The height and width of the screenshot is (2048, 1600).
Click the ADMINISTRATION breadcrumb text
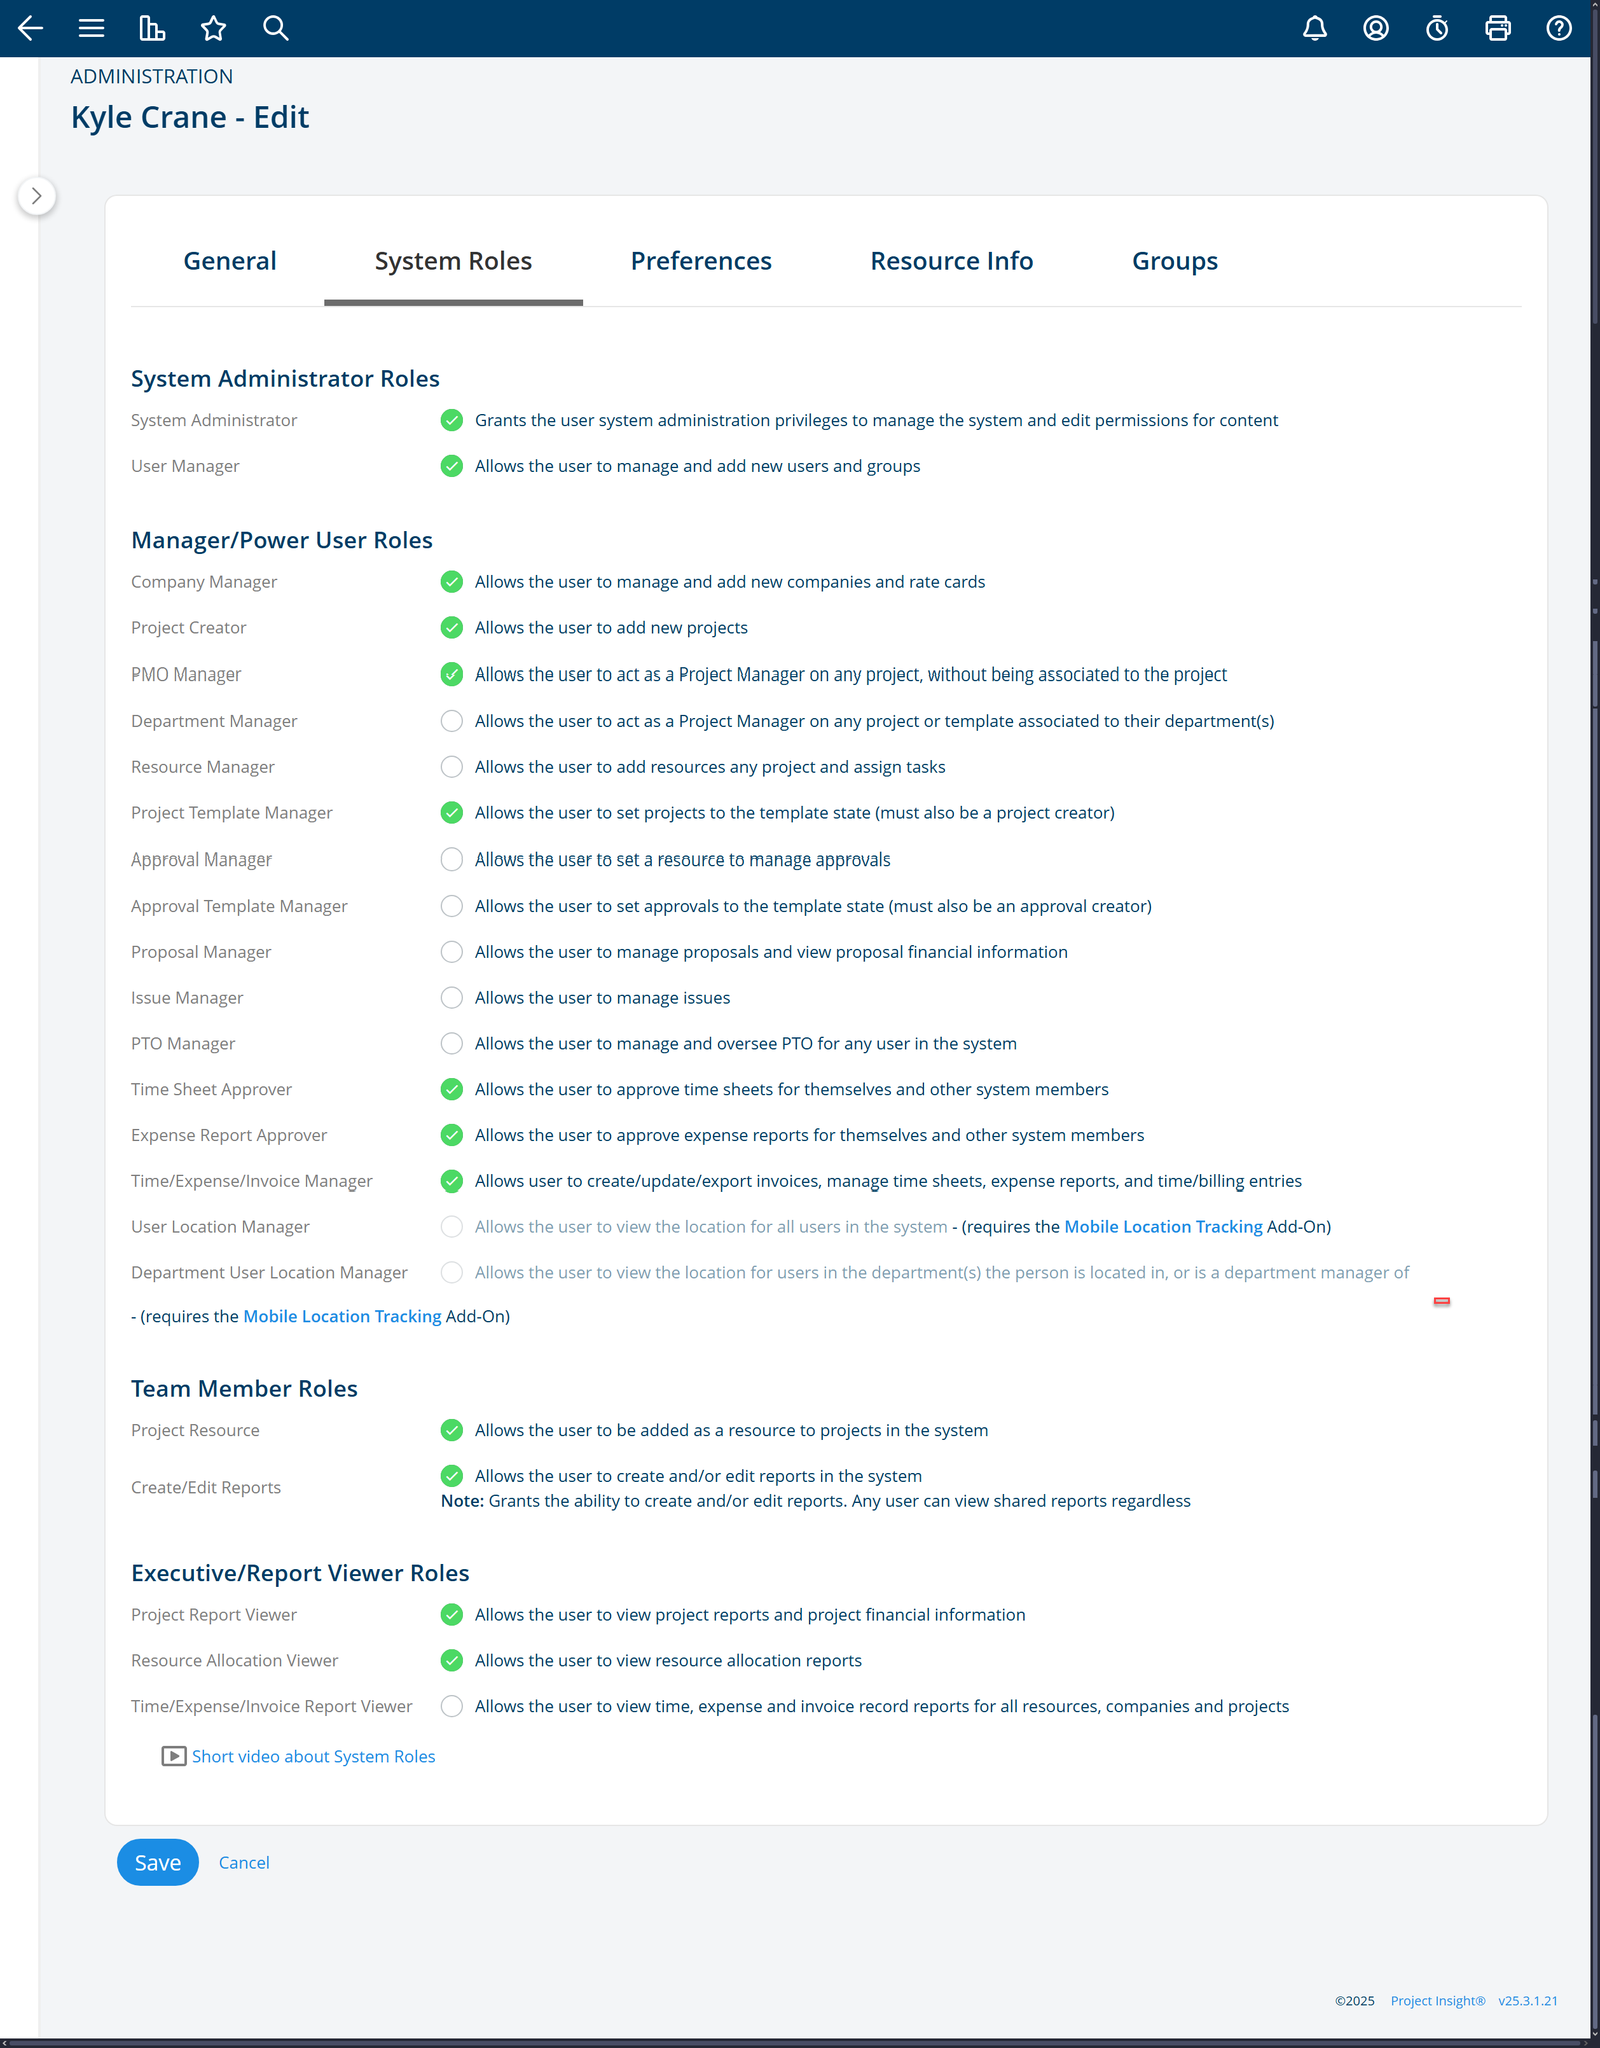pos(152,77)
